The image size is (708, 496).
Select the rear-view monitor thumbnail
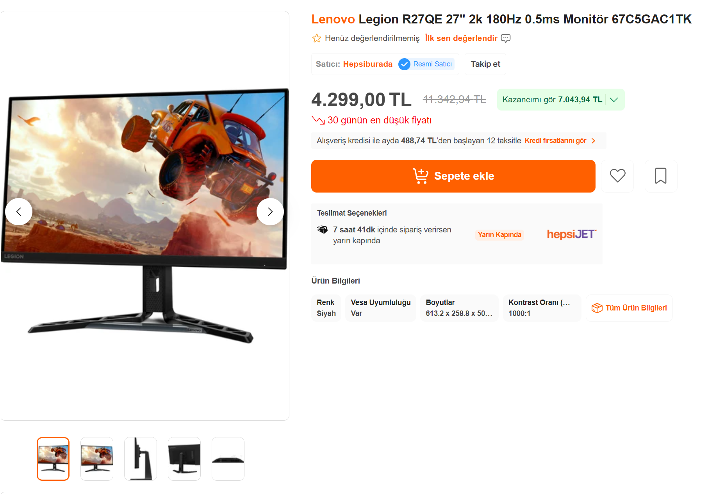click(184, 459)
